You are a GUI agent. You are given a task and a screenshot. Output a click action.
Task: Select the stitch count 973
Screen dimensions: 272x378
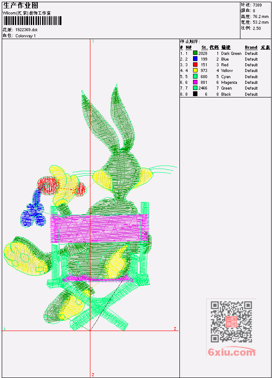pyautogui.click(x=204, y=71)
